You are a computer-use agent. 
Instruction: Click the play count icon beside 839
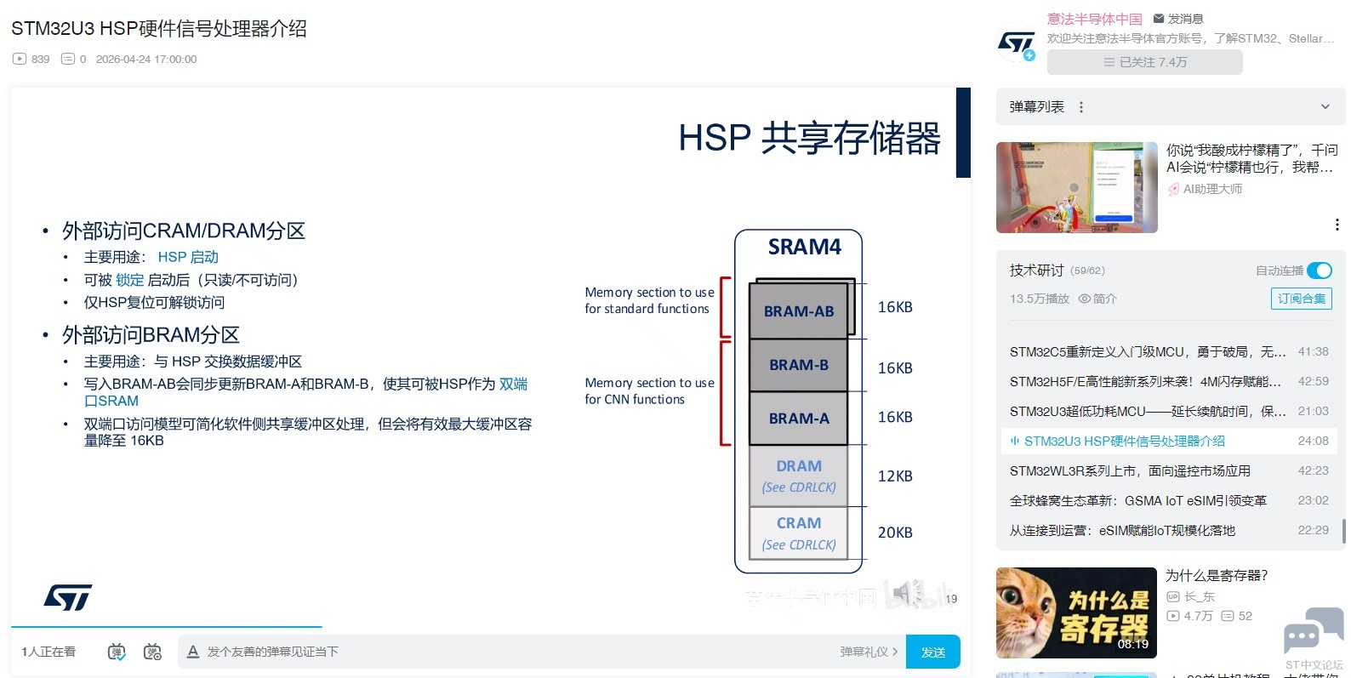[x=20, y=60]
